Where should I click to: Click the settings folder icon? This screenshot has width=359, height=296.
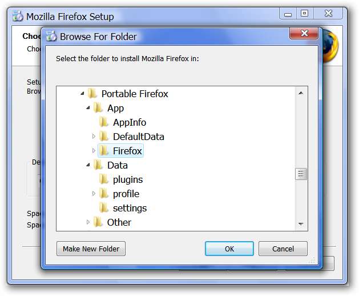pos(104,208)
